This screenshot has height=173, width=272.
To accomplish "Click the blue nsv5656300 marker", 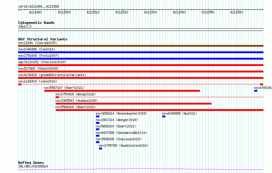I will [97, 129].
